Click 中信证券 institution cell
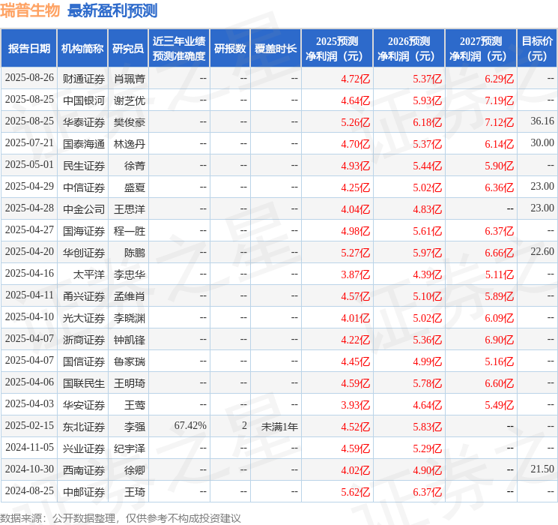The image size is (558, 525). (84, 187)
